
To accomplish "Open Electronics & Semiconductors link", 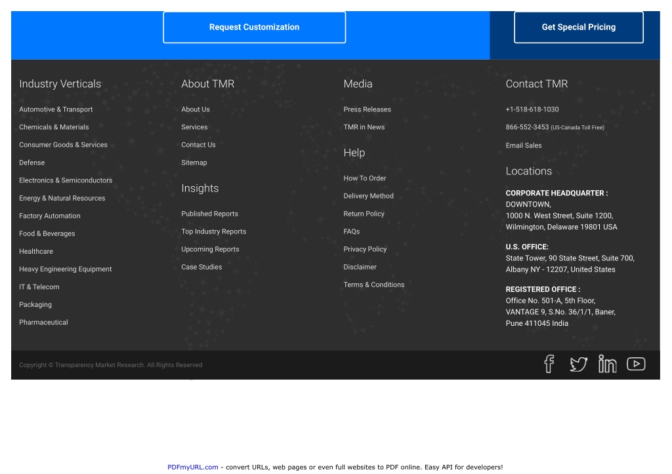I will click(66, 180).
